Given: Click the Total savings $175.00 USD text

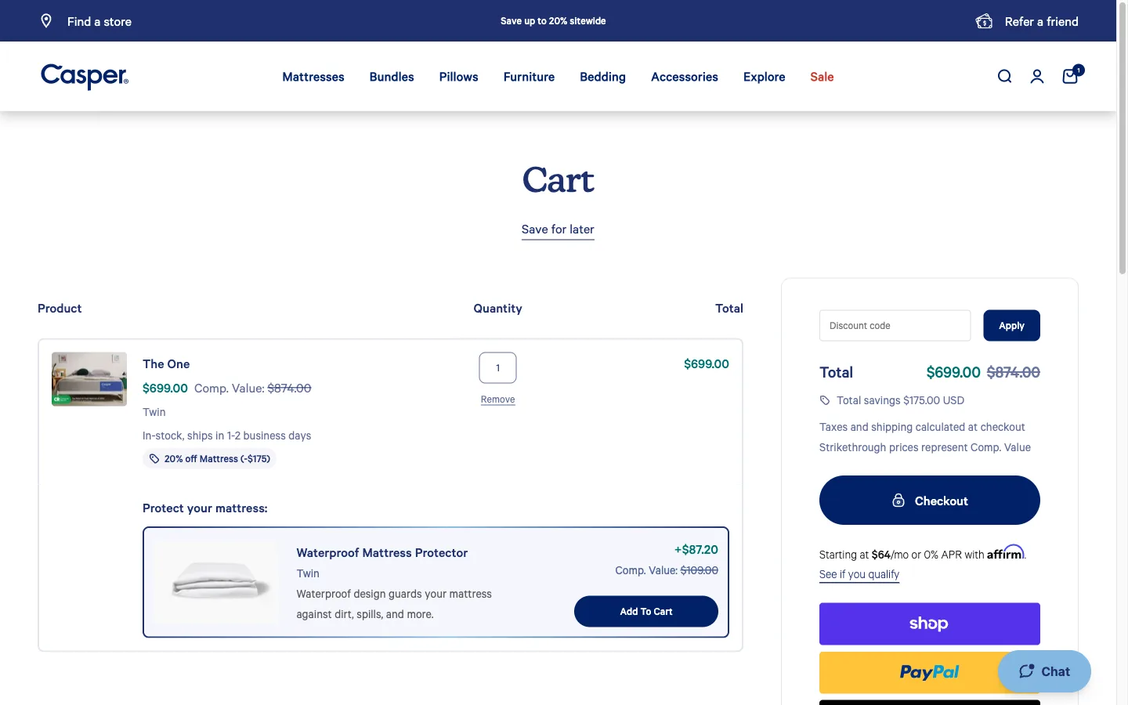Looking at the screenshot, I should pos(900,400).
